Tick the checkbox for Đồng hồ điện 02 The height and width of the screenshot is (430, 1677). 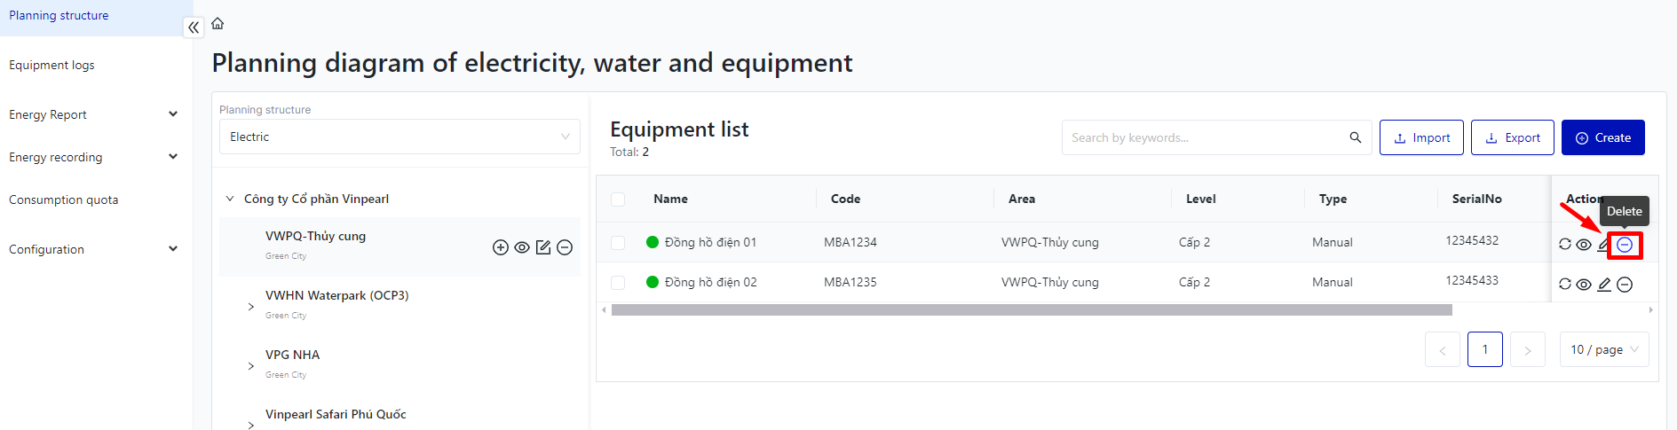[618, 282]
